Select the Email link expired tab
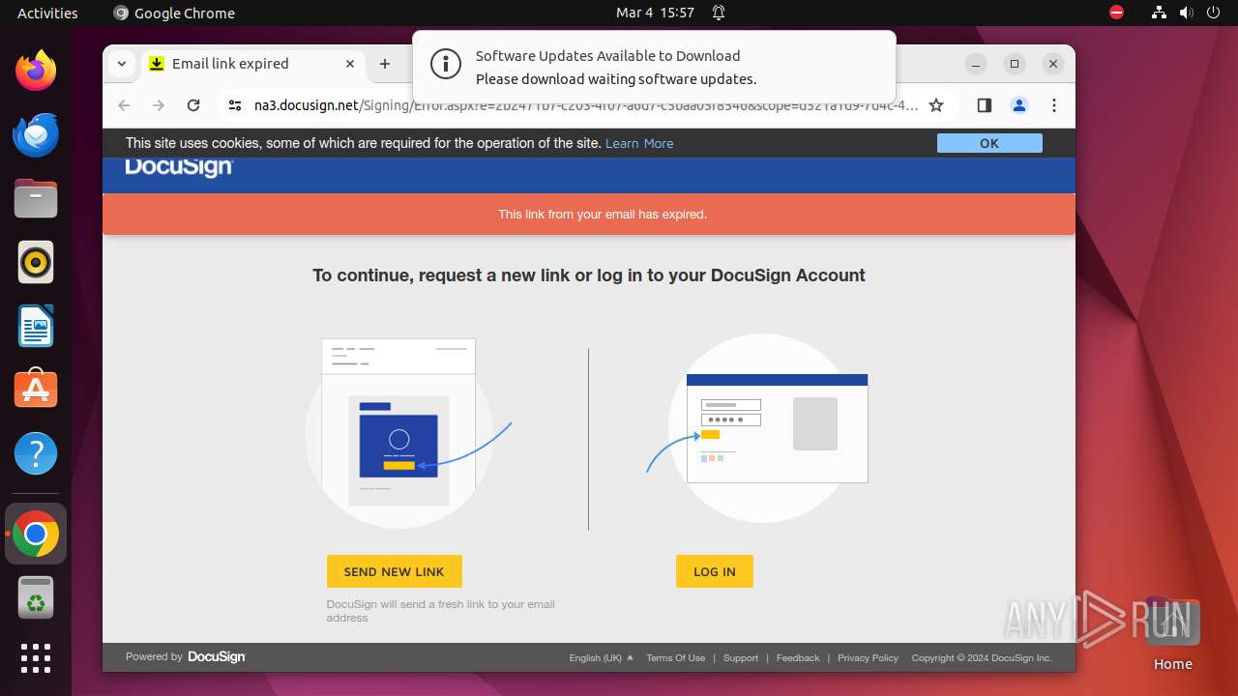Screen dimensions: 1238x696 [x=254, y=64]
